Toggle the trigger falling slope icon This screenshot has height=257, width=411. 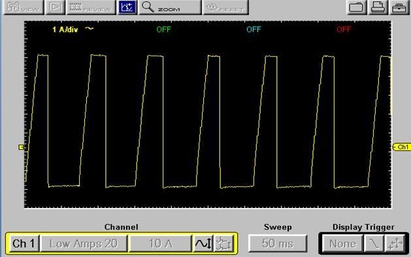pos(374,244)
